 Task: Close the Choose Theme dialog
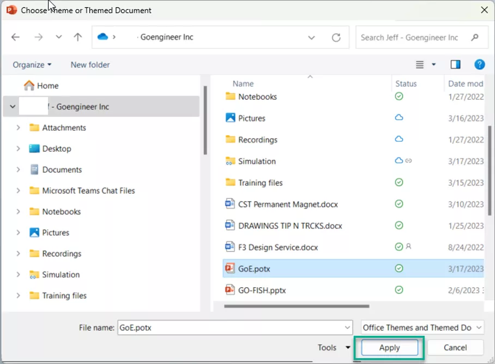(x=484, y=10)
